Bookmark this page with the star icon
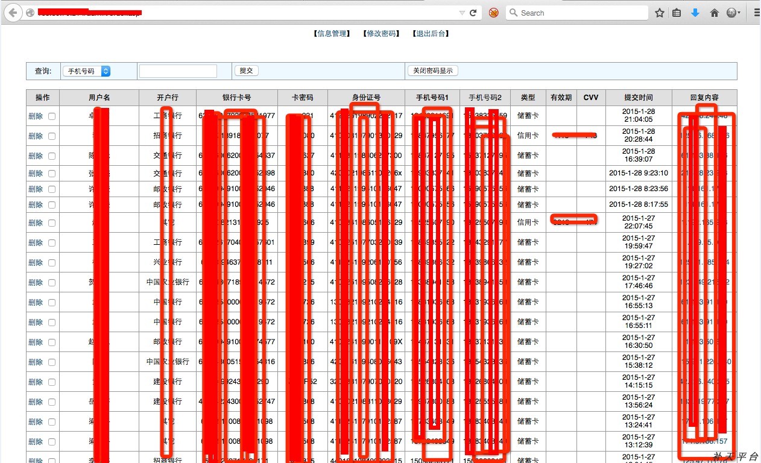Screen dimensions: 761x463 (x=660, y=13)
